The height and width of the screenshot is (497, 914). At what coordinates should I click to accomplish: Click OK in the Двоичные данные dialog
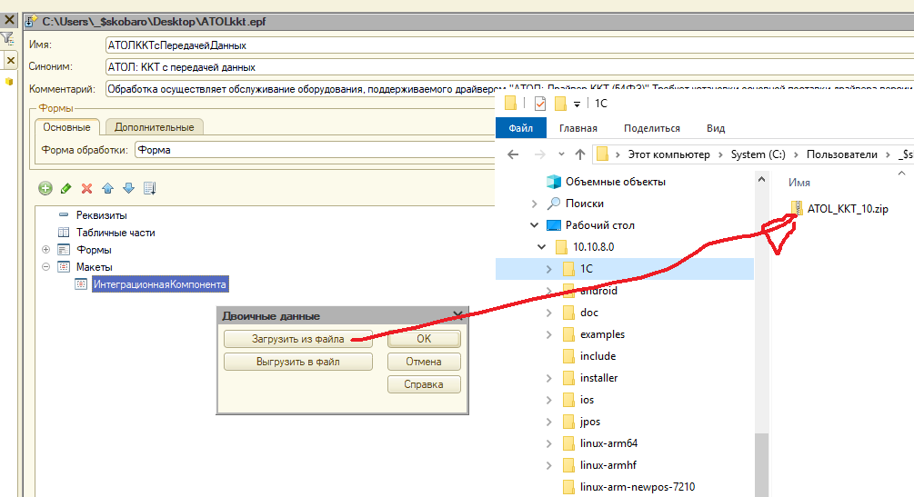424,339
